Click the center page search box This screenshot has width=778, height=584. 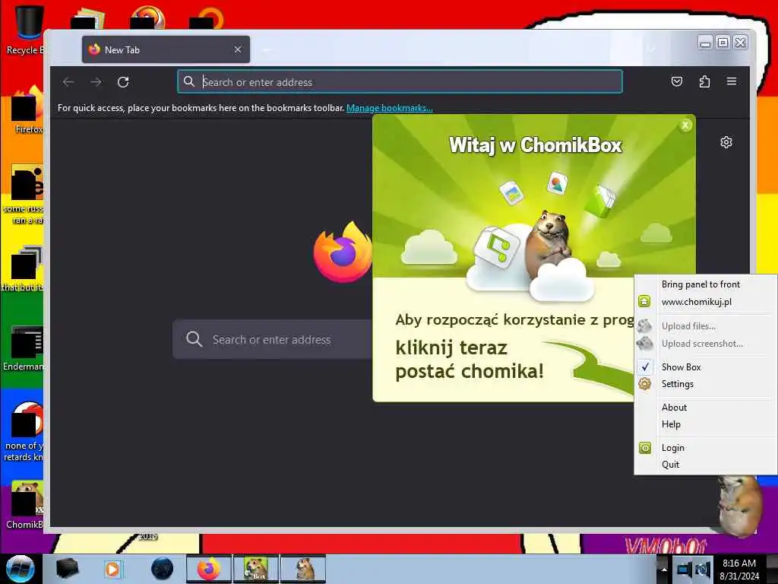coord(272,340)
